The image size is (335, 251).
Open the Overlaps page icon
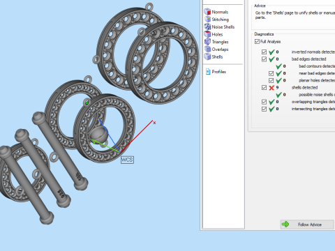pos(207,49)
